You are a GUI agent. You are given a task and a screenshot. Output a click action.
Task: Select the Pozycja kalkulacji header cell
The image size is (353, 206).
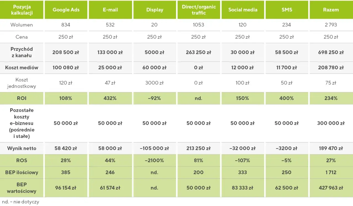coord(22,10)
